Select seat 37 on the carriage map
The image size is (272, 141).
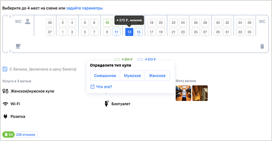50,32
